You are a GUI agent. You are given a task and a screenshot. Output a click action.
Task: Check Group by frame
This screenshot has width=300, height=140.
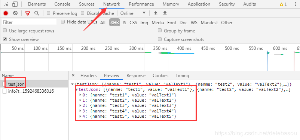[160, 31]
